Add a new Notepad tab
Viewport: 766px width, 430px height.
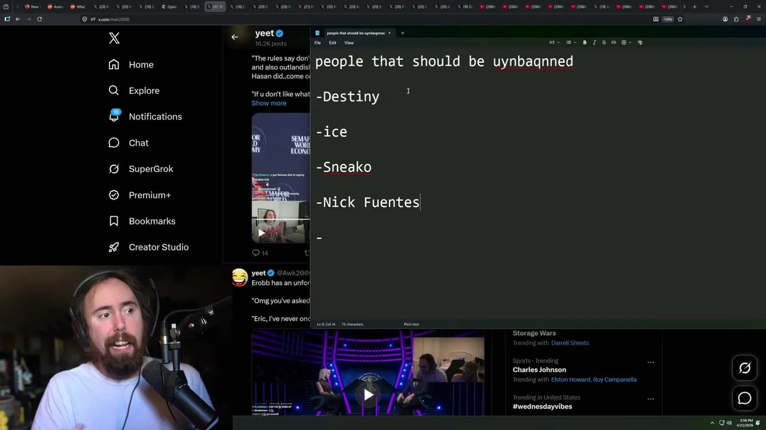tap(402, 33)
